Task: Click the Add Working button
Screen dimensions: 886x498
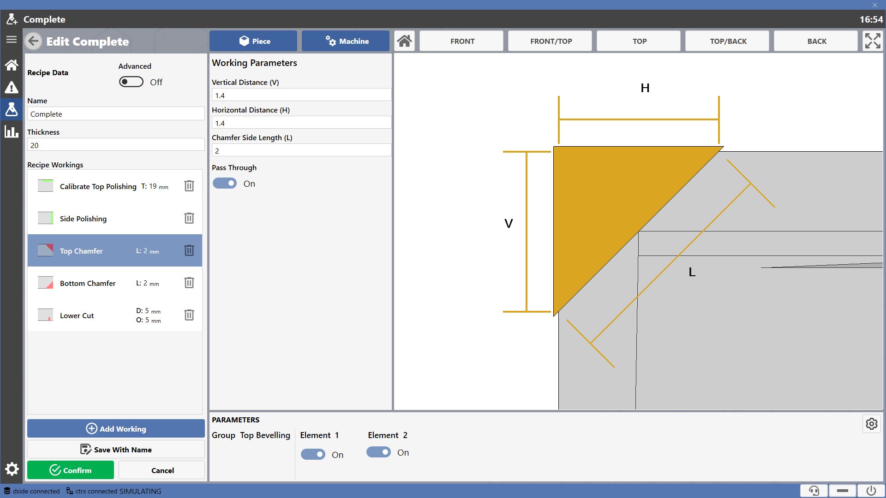Action: [x=116, y=429]
